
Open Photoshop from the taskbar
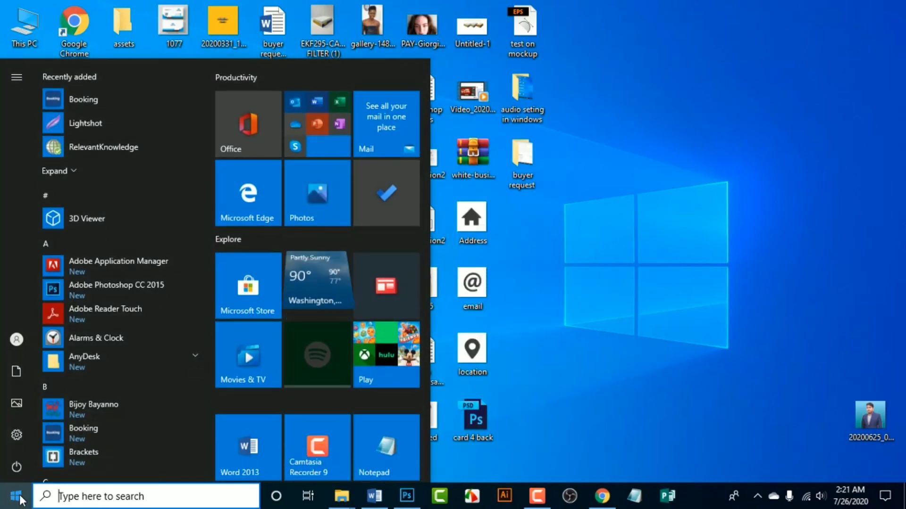(x=407, y=496)
